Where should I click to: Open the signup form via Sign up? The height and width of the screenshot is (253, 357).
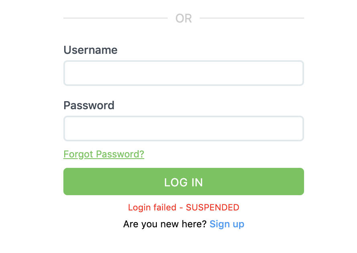(x=227, y=224)
